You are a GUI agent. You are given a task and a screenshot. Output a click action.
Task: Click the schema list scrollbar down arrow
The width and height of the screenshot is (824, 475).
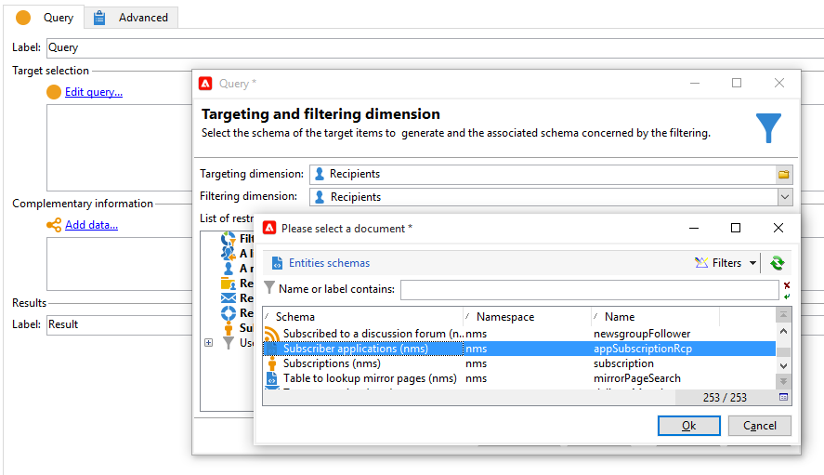pos(783,365)
